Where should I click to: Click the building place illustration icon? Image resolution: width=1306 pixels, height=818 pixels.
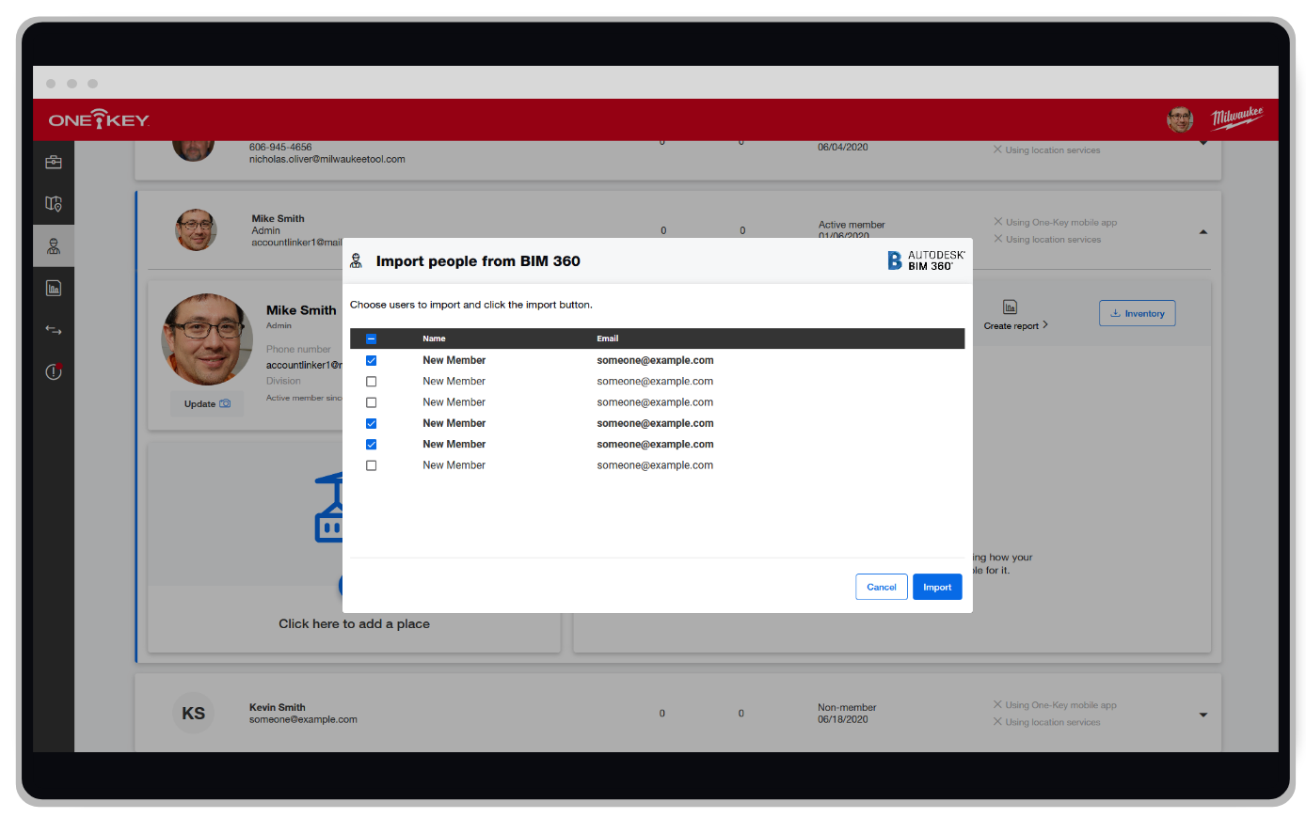click(x=328, y=509)
